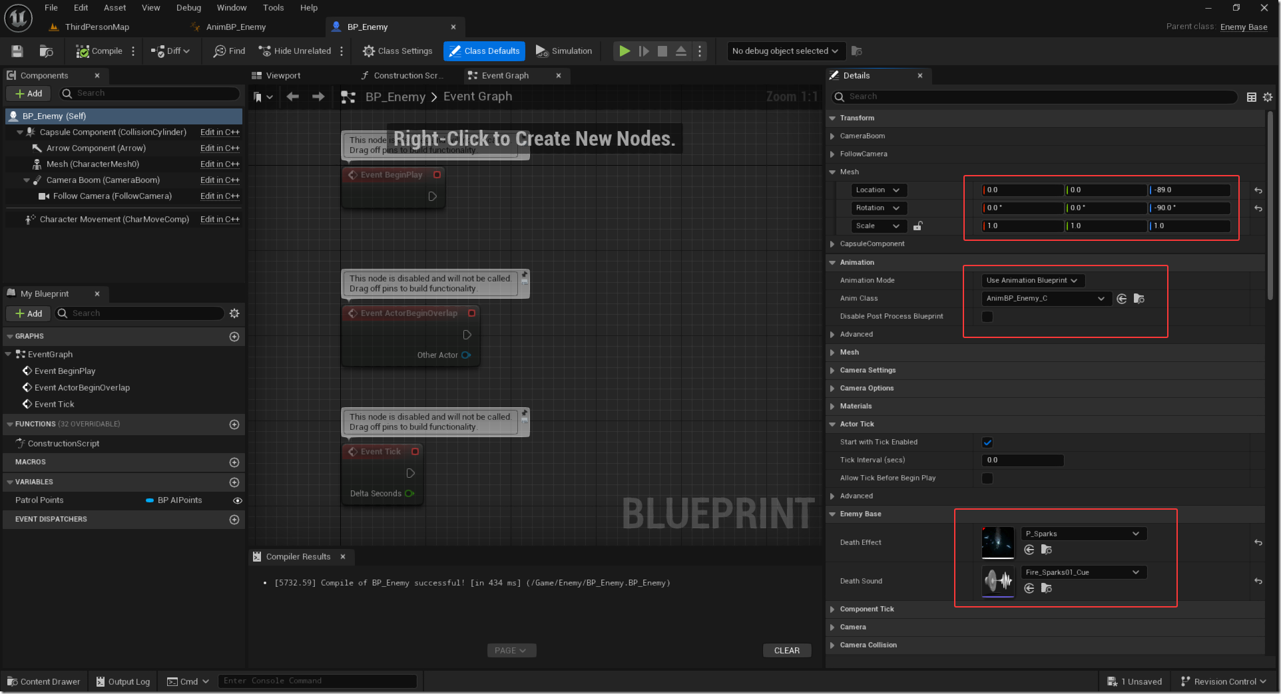The width and height of the screenshot is (1281, 694).
Task: Open the File menu
Action: coord(51,8)
